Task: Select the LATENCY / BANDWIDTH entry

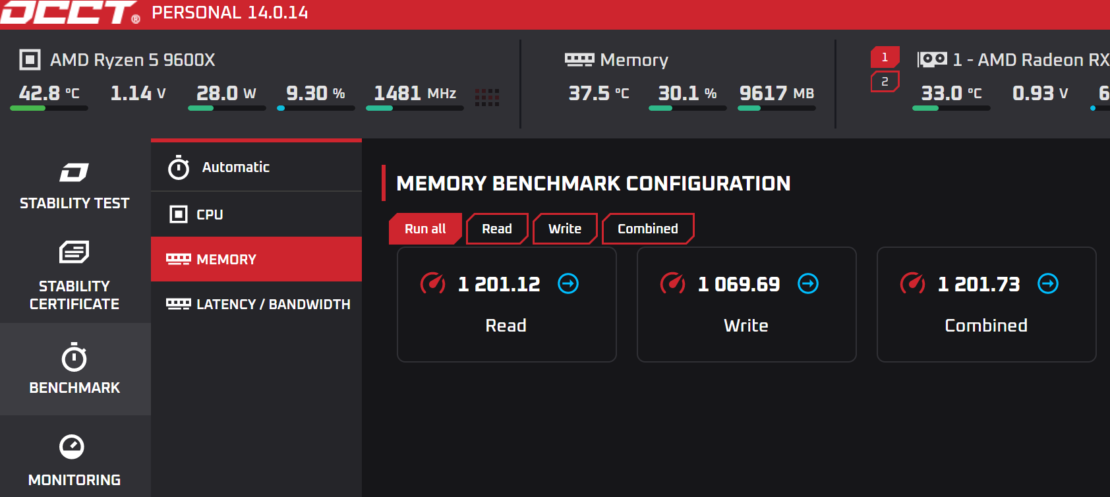Action: 256,304
